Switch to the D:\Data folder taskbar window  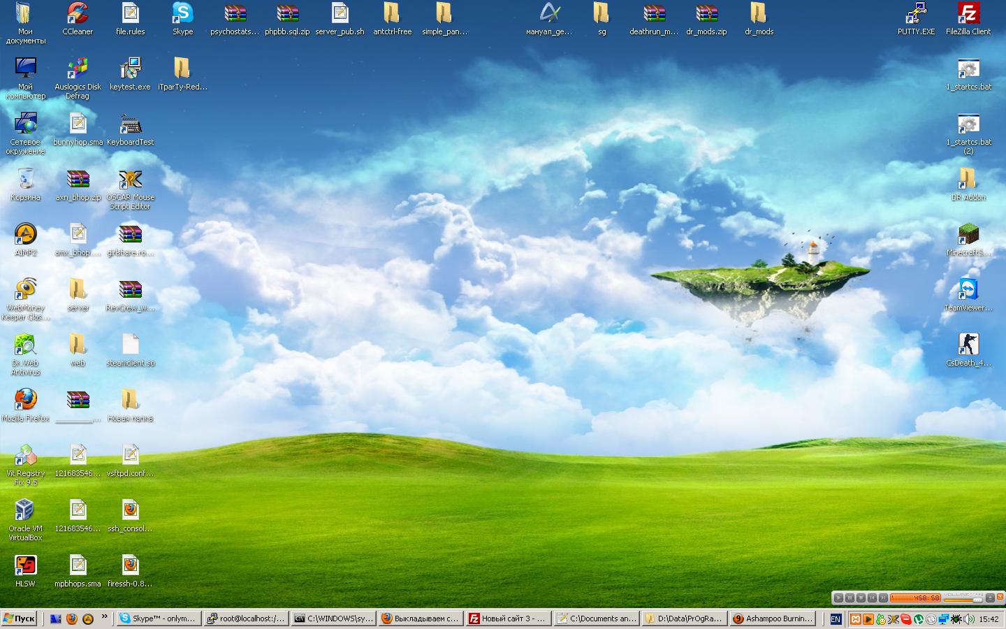(684, 619)
